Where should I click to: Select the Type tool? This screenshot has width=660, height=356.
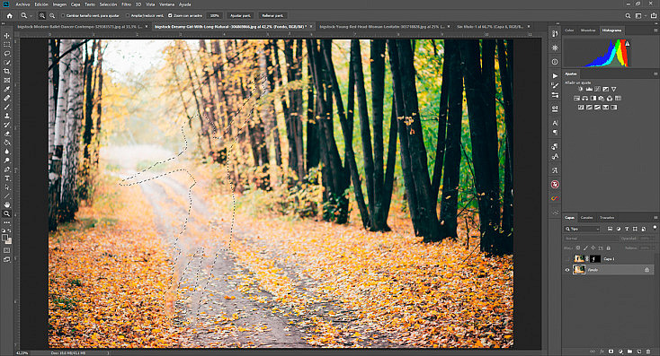(6, 178)
